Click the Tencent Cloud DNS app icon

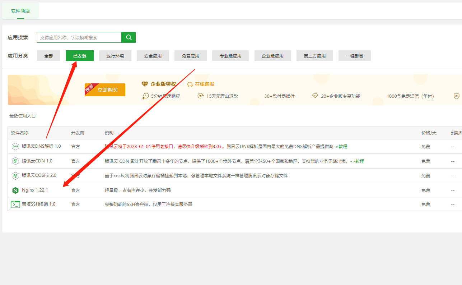coord(15,146)
